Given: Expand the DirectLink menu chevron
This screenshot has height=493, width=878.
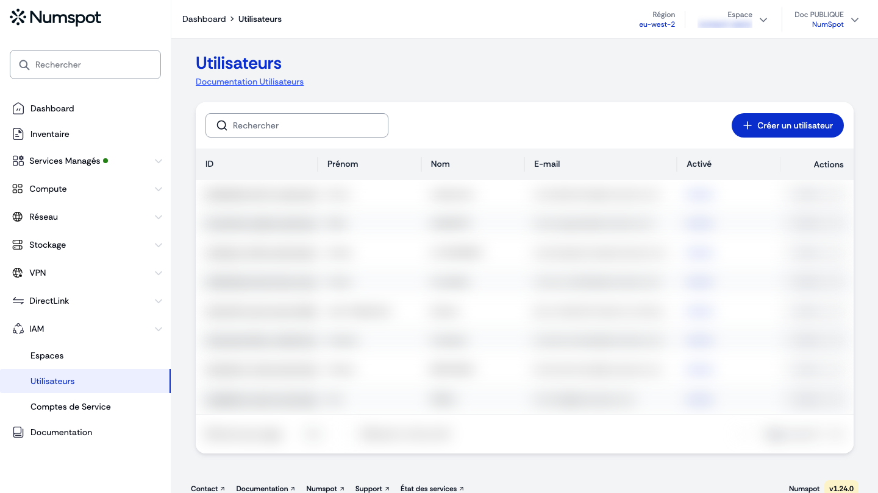Looking at the screenshot, I should pos(159,301).
